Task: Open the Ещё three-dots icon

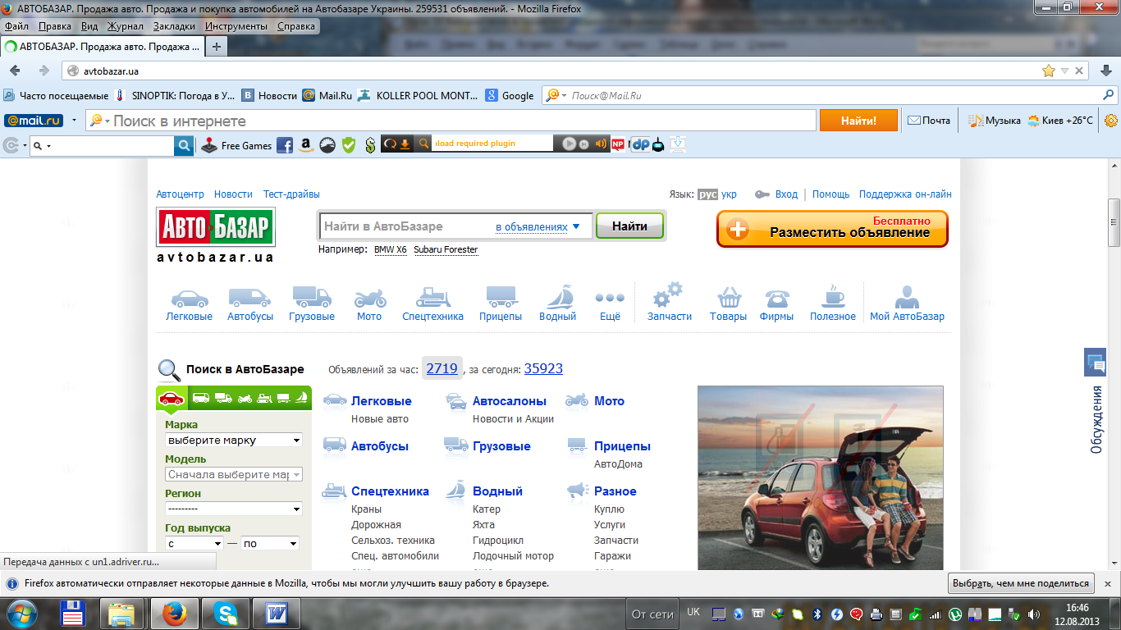Action: tap(610, 297)
